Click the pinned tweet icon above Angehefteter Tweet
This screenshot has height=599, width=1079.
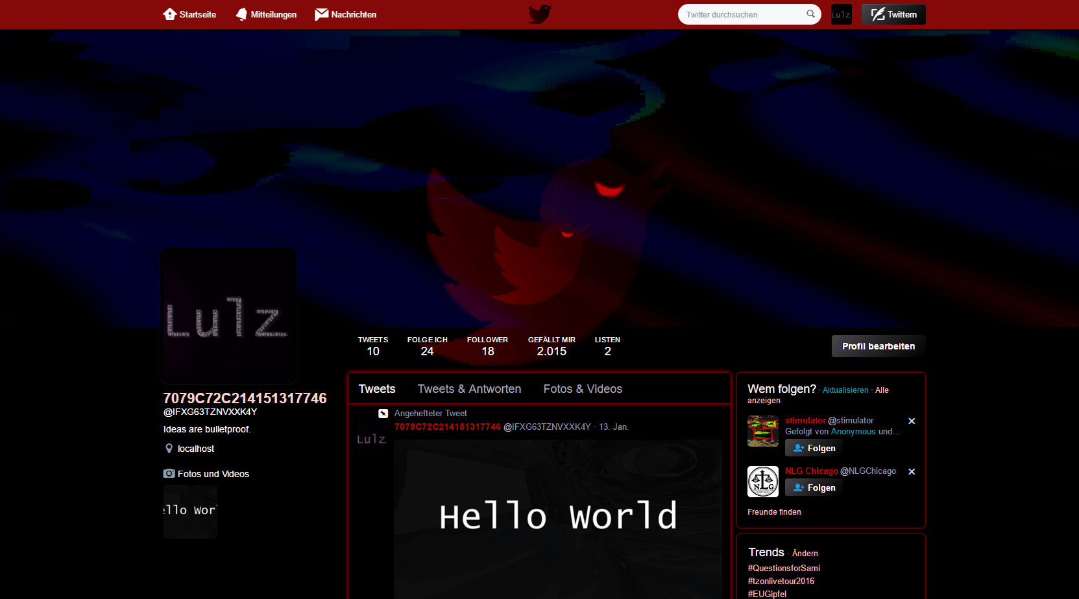click(x=383, y=413)
